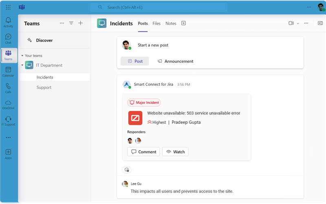Viewport: 326px width, 204px height.
Task: Open Calendar in the left rail
Action: coord(8,72)
